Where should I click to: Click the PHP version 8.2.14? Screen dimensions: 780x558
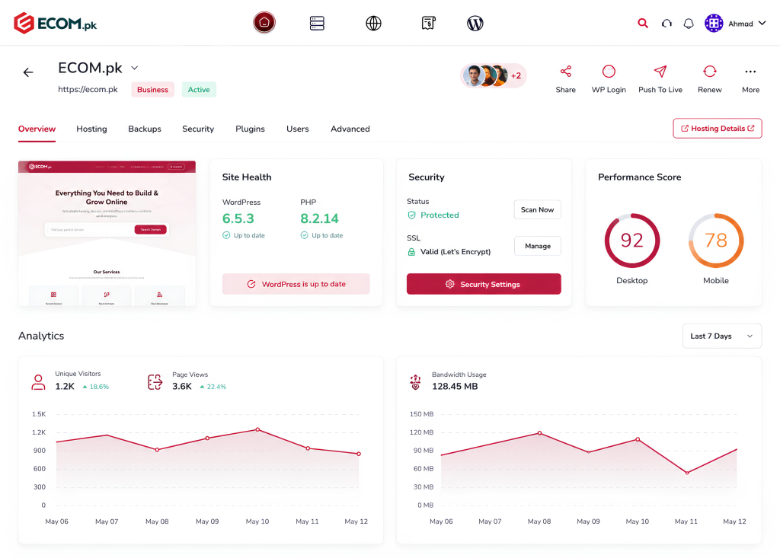pos(319,218)
